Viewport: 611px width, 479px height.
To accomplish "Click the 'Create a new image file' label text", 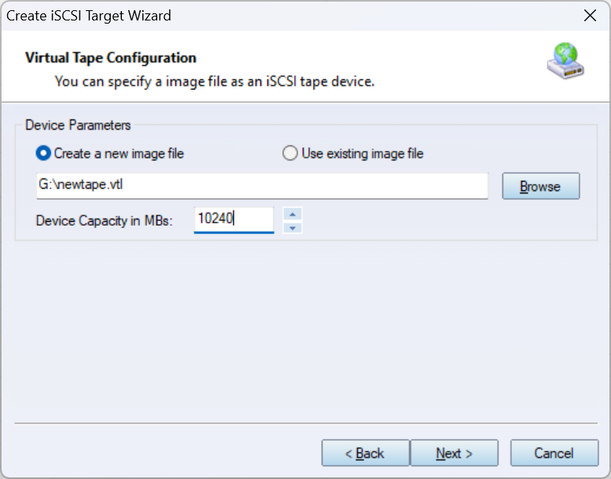I will pyautogui.click(x=119, y=153).
